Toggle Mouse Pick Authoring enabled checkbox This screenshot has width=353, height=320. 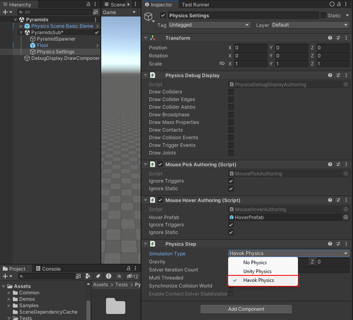pos(160,165)
